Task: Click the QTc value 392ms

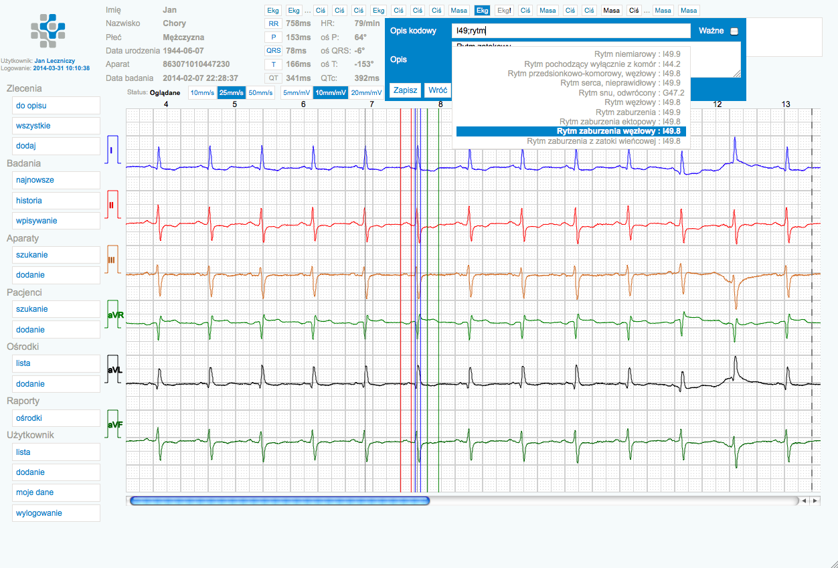Action: click(x=367, y=78)
